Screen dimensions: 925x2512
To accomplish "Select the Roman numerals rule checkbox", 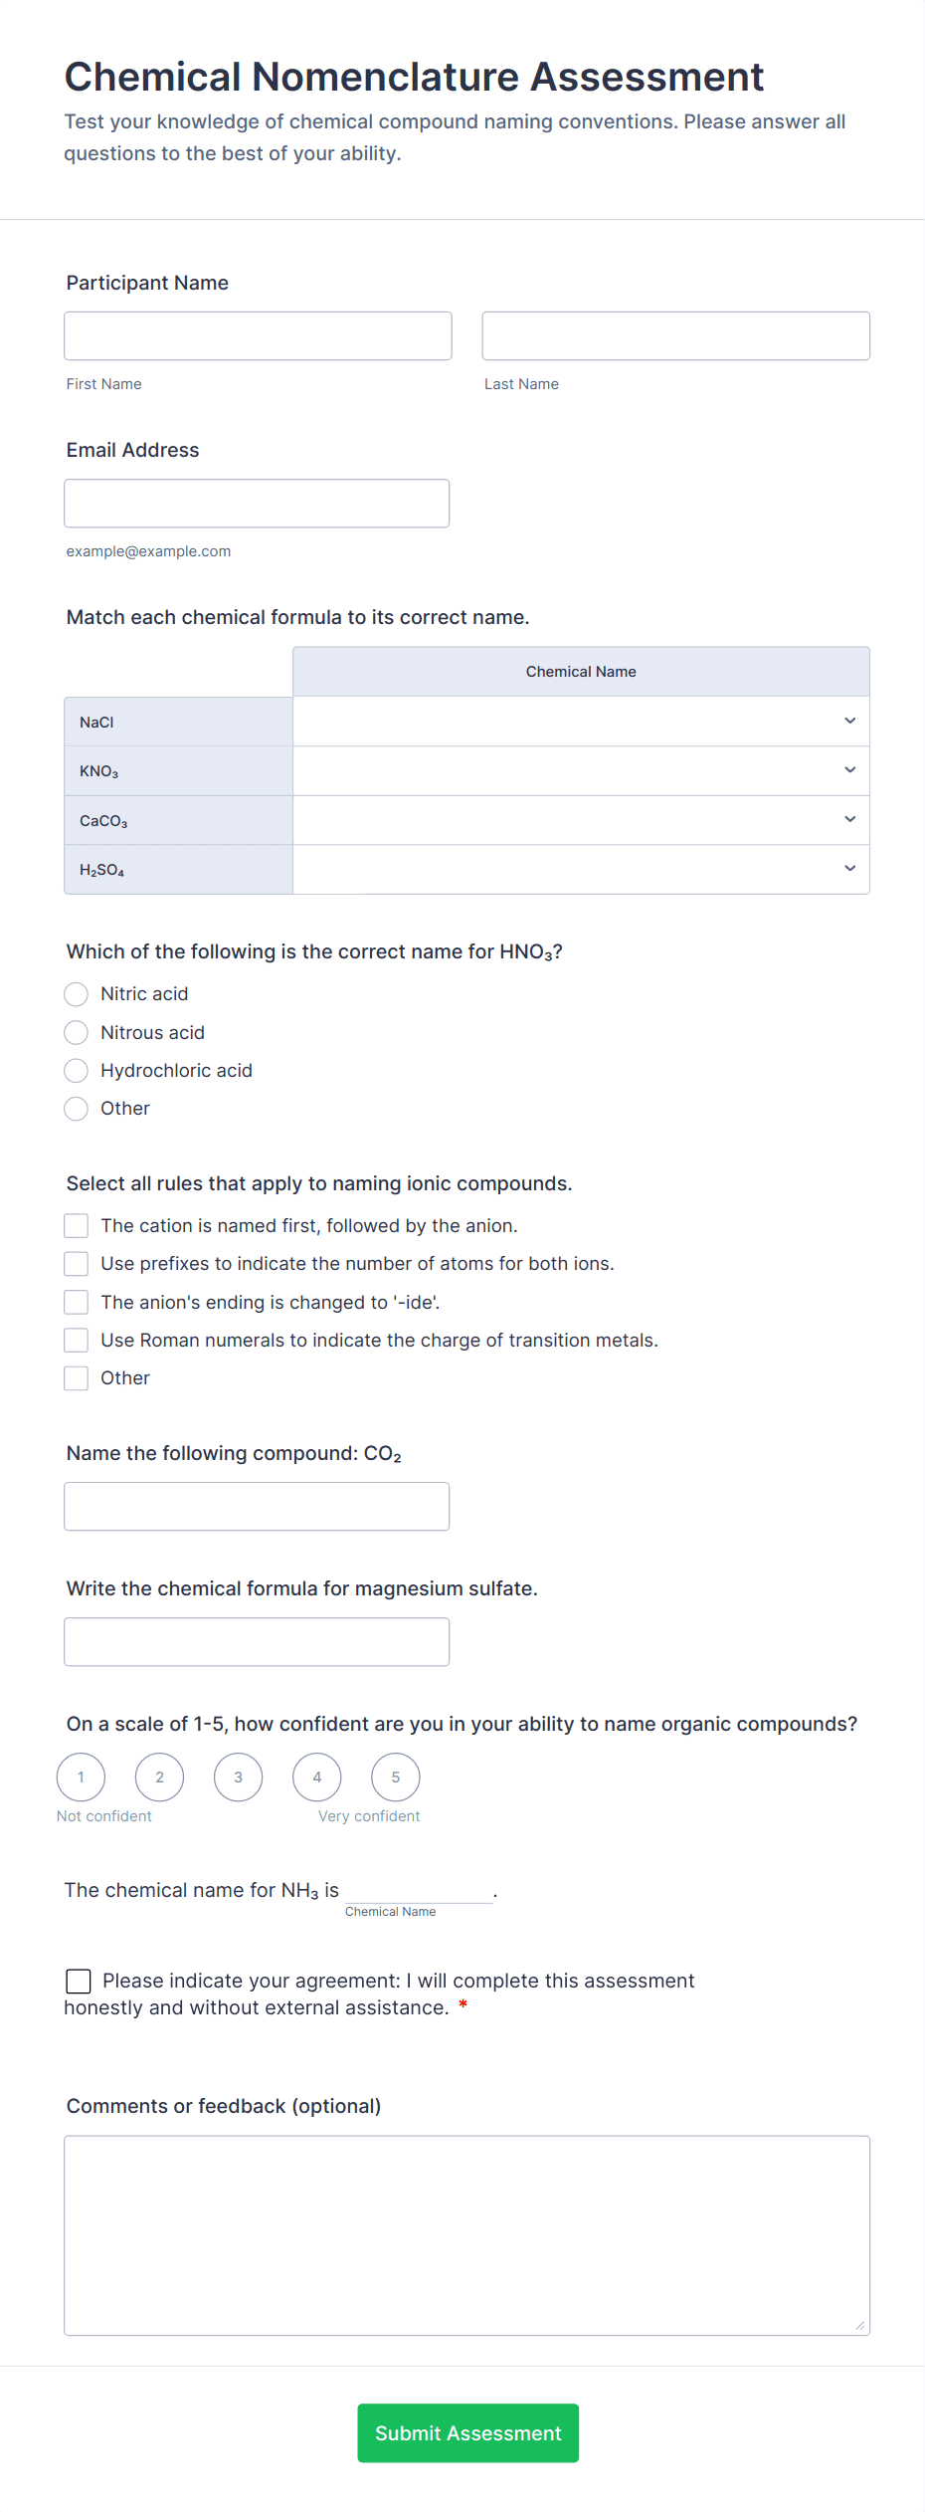I will [76, 1340].
